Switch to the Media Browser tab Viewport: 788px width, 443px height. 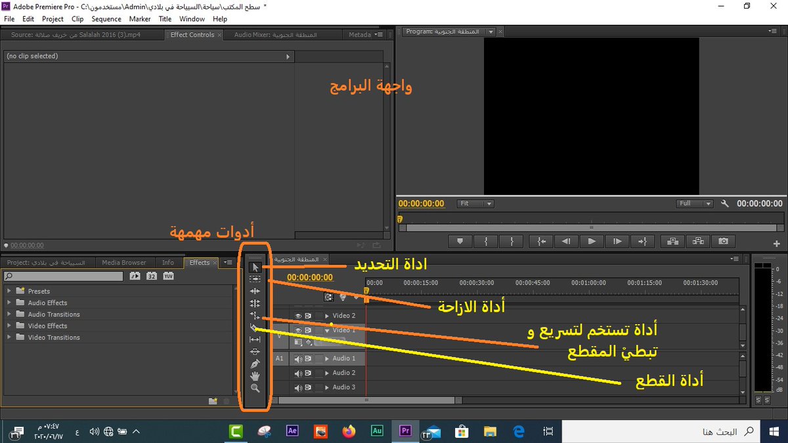[124, 263]
